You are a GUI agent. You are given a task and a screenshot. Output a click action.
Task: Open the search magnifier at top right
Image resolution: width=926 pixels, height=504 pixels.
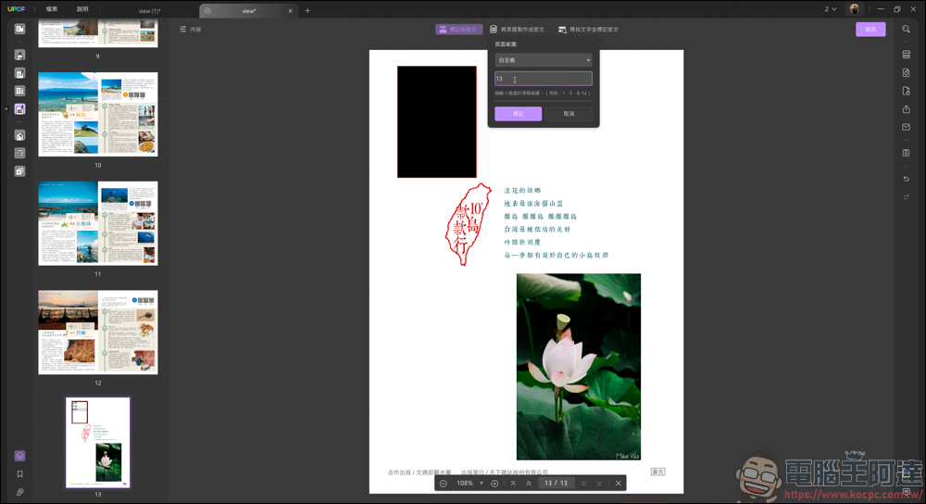click(x=906, y=29)
